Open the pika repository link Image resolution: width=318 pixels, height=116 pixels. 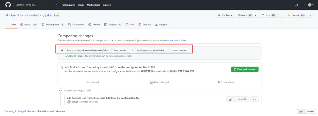coord(48,15)
